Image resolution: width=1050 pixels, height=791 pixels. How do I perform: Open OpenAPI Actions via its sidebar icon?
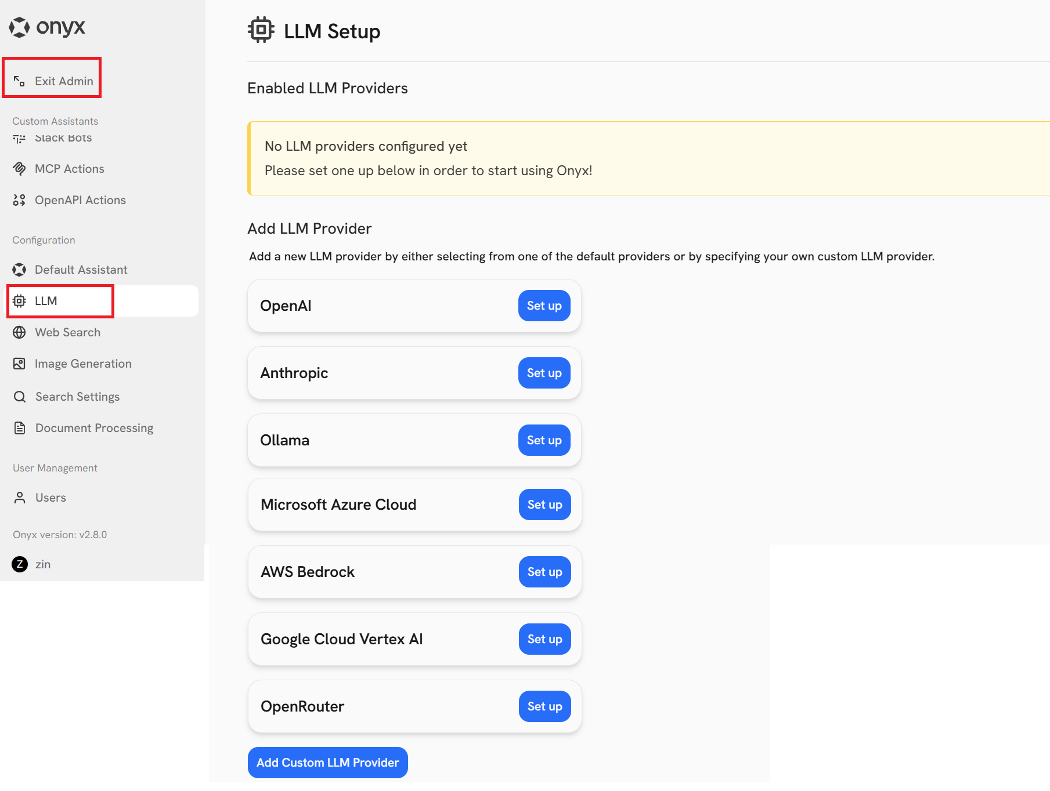(19, 199)
